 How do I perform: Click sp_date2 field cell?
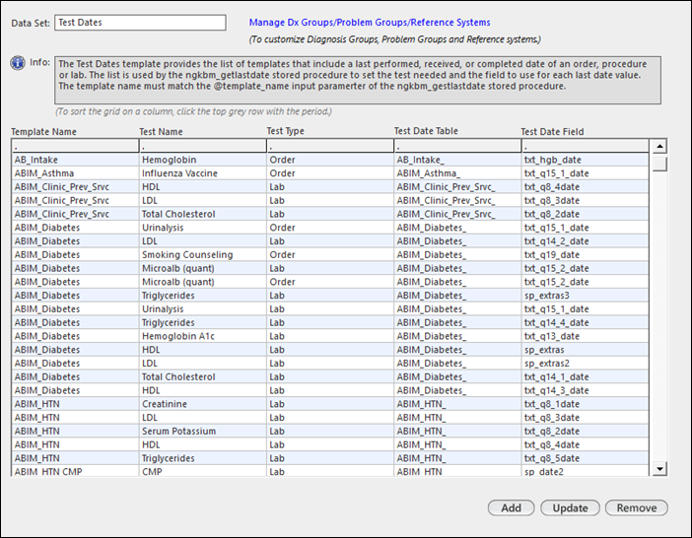pyautogui.click(x=586, y=471)
